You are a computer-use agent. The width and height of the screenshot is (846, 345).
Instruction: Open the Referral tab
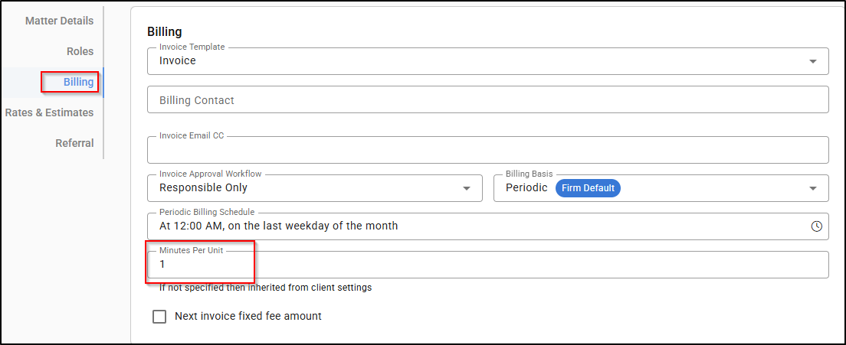click(74, 143)
